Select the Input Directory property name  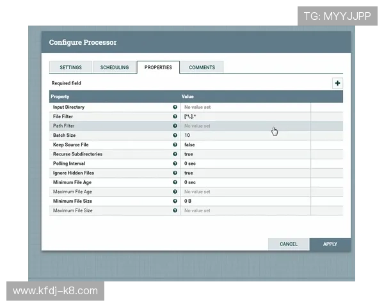[x=69, y=107]
